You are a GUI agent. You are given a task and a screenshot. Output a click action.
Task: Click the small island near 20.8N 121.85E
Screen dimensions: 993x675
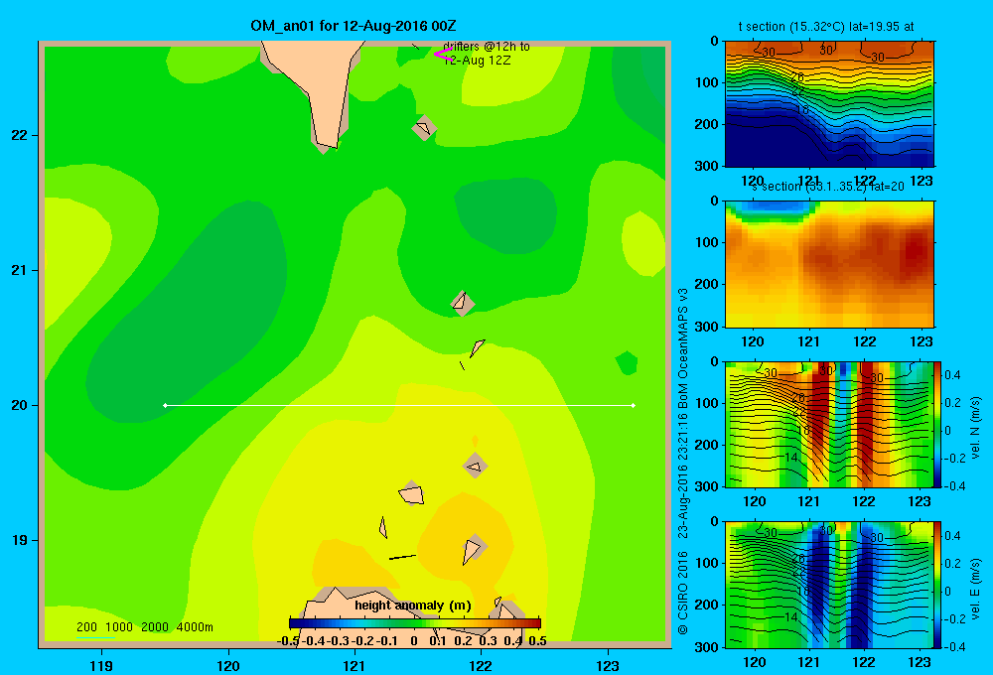click(x=463, y=303)
